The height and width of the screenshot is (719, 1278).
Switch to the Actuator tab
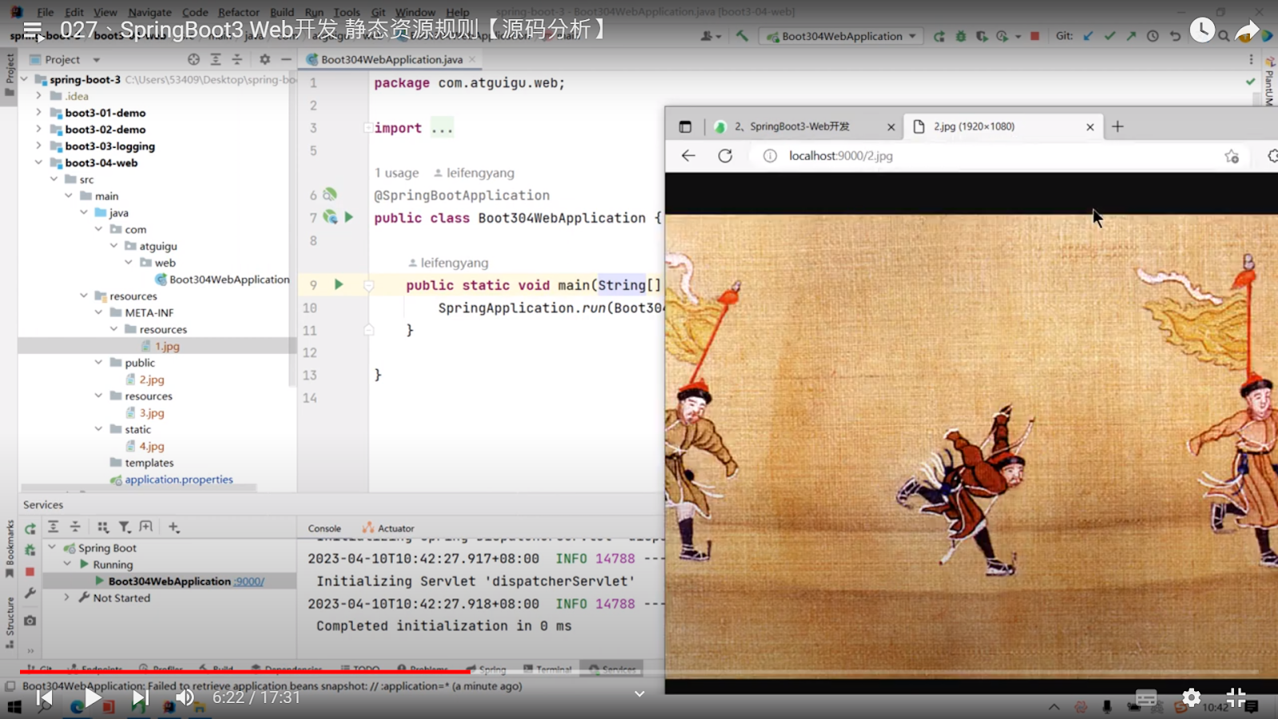tap(388, 528)
